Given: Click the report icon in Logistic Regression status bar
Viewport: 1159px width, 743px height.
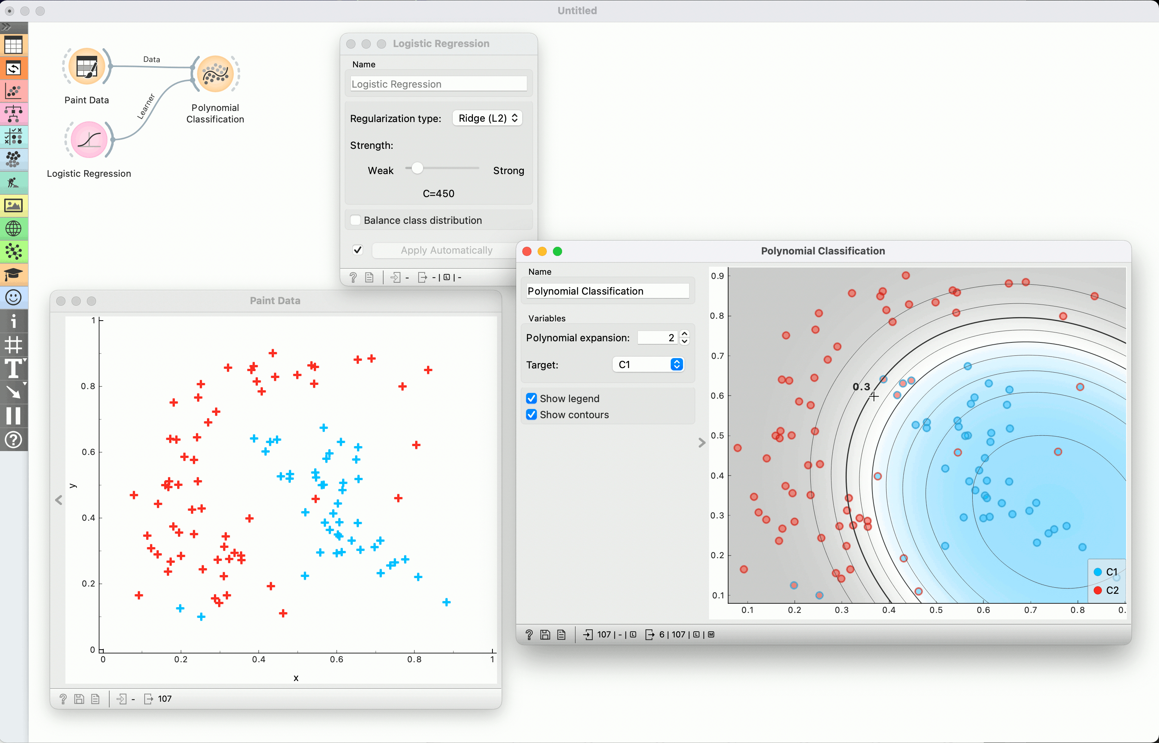Looking at the screenshot, I should (369, 277).
